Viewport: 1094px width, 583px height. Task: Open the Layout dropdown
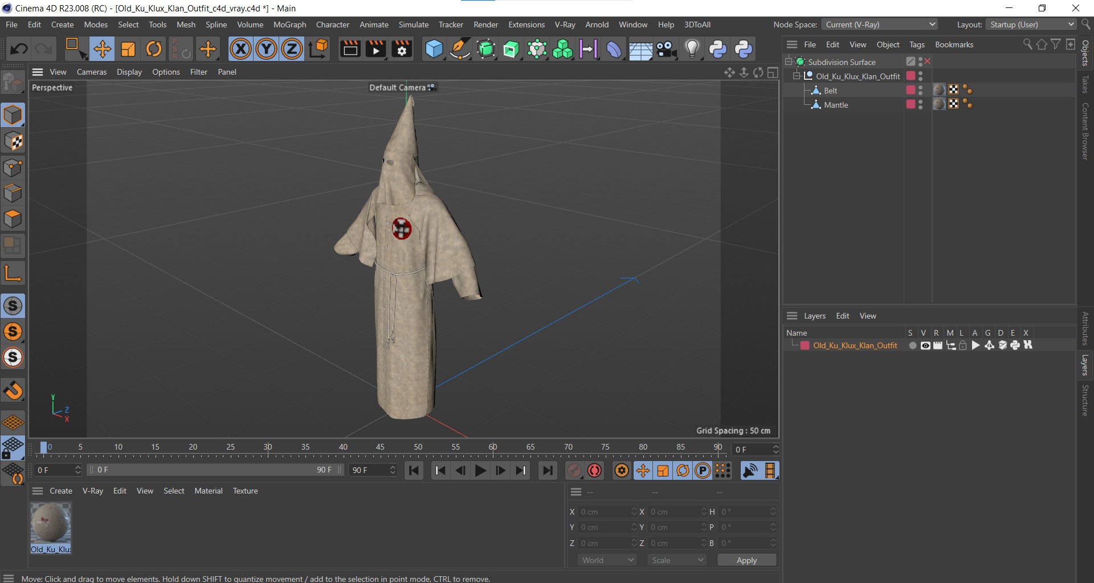[1031, 25]
